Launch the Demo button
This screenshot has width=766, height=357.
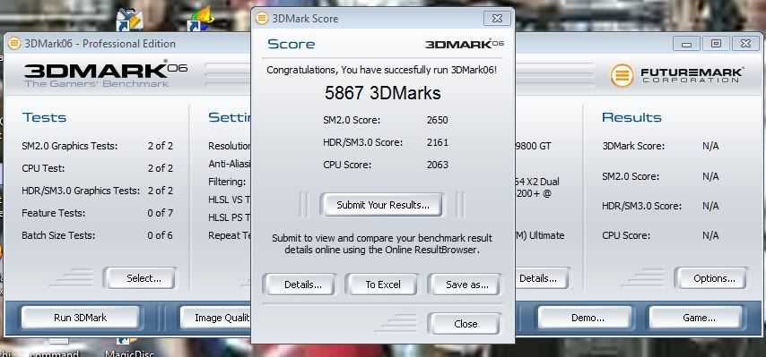tap(588, 318)
